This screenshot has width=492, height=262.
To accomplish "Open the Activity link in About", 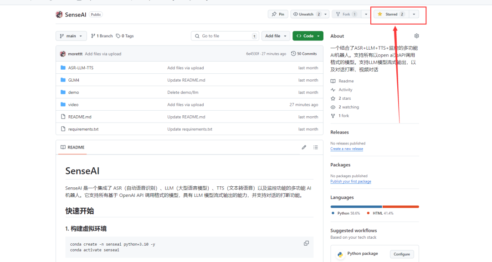I will (342, 90).
